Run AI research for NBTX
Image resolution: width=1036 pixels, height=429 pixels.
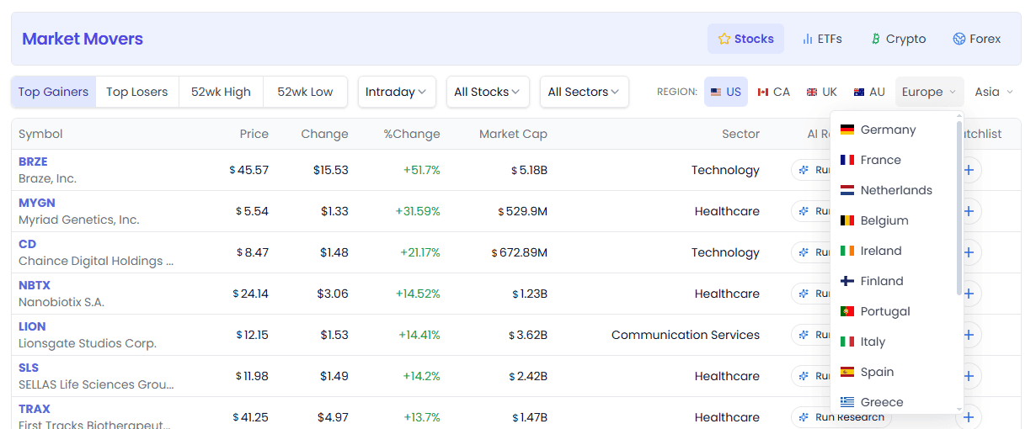tap(811, 294)
